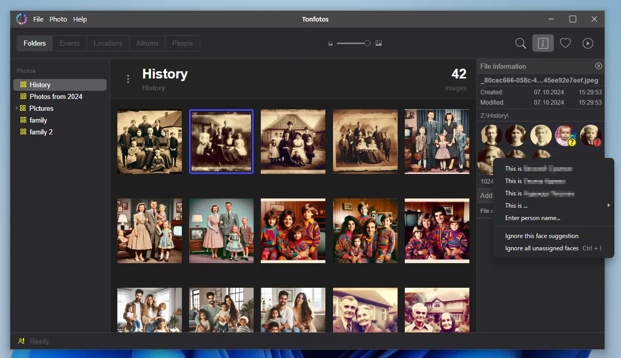
Task: Start slideshow with the play icon
Action: pyautogui.click(x=588, y=44)
